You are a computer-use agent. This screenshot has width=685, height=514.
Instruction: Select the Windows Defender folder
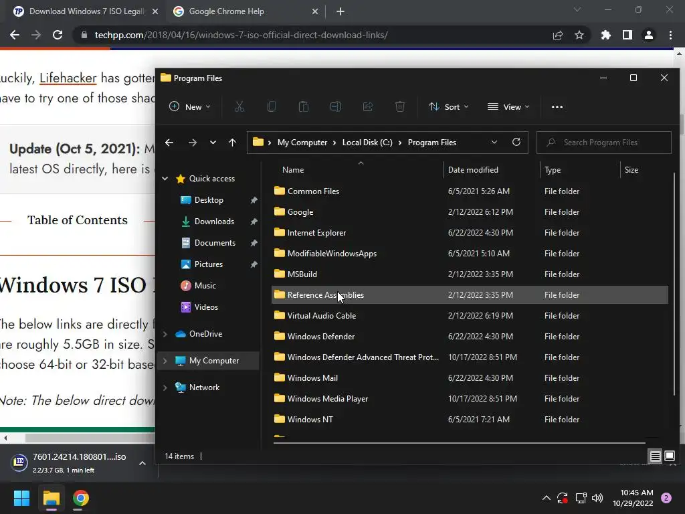[x=470, y=337]
